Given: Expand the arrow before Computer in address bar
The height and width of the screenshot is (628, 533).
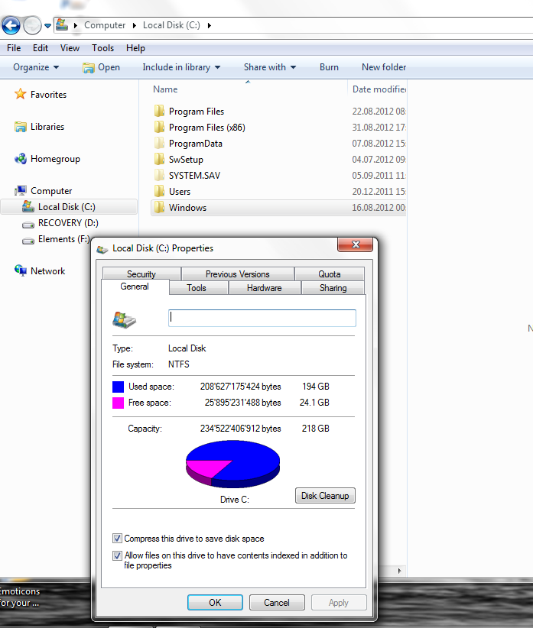Looking at the screenshot, I should 76,25.
